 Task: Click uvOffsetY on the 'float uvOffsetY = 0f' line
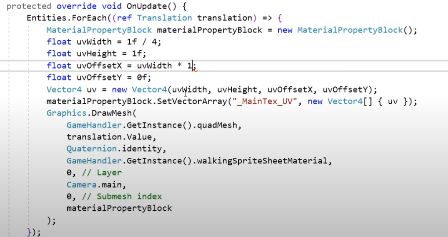tap(99, 78)
